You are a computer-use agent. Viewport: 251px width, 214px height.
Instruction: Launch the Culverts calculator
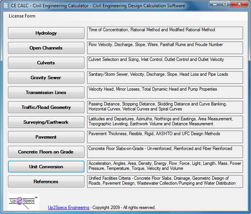click(x=46, y=63)
